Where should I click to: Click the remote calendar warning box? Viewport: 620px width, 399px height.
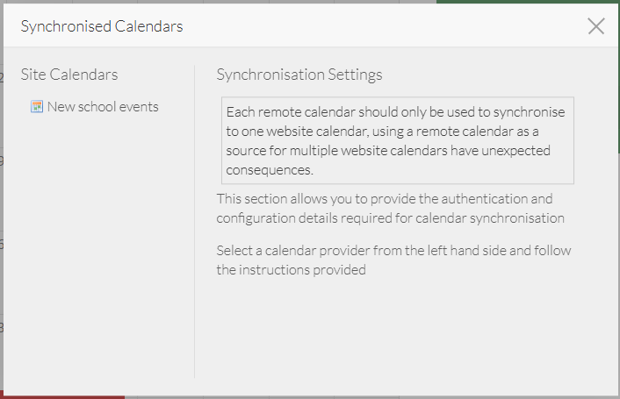click(397, 140)
